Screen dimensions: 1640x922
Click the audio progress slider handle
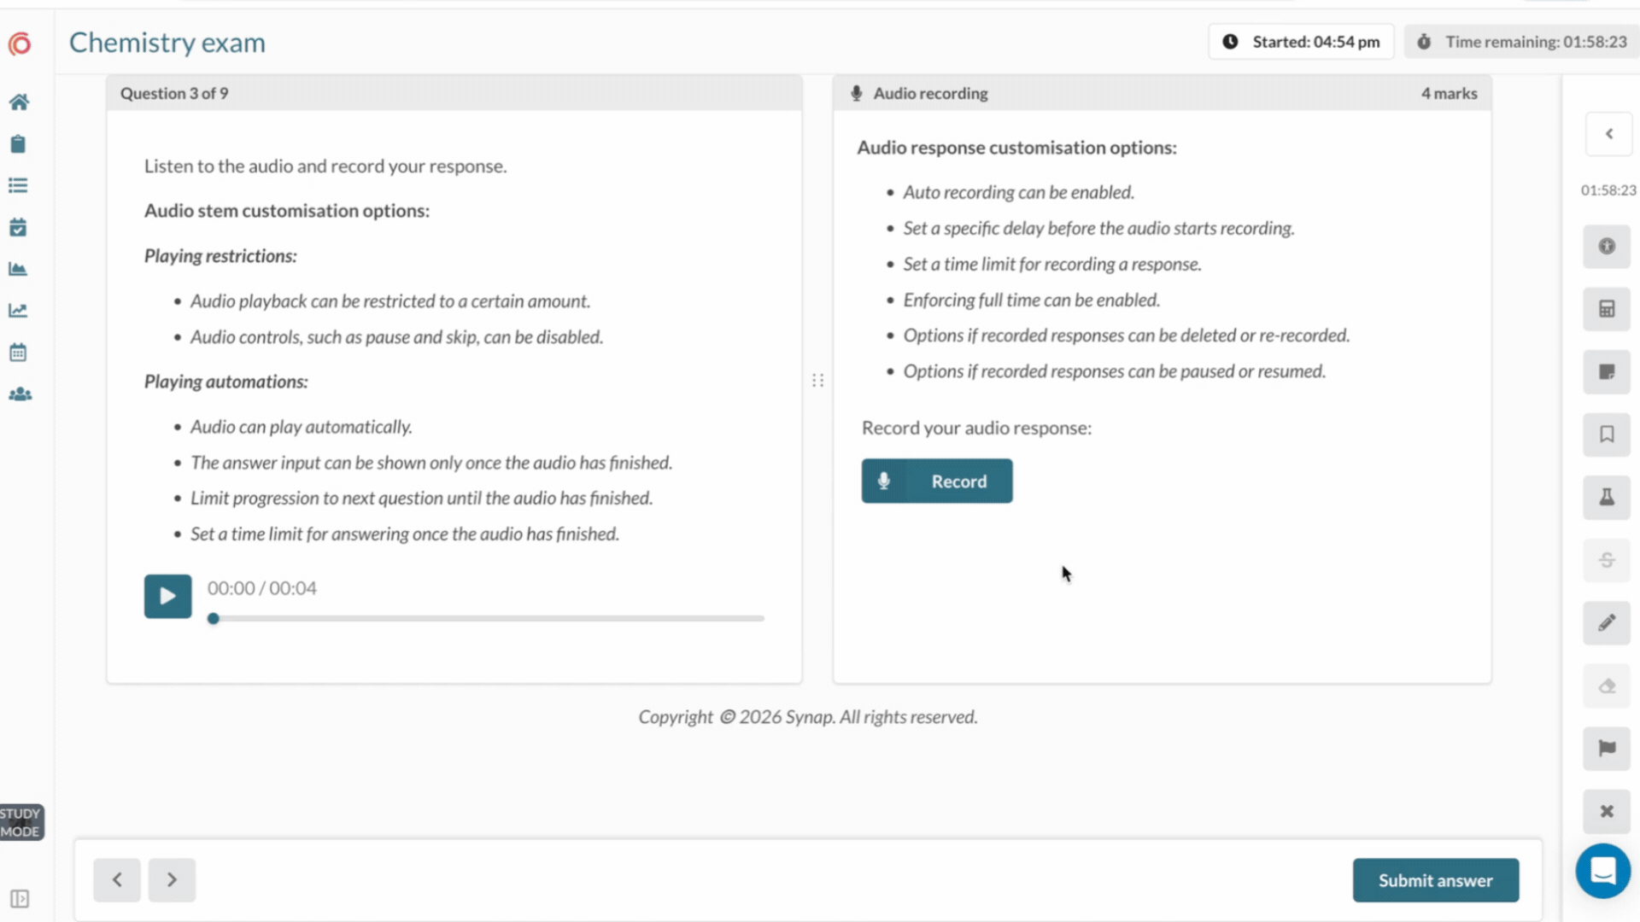pyautogui.click(x=214, y=618)
